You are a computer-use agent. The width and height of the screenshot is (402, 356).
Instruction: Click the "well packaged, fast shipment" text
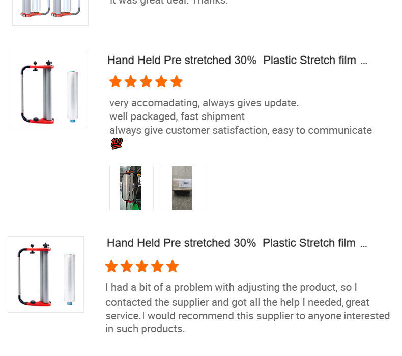point(177,116)
